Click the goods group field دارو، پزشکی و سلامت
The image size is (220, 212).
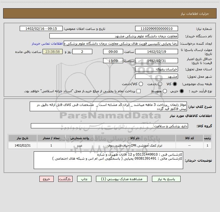tap(109, 126)
